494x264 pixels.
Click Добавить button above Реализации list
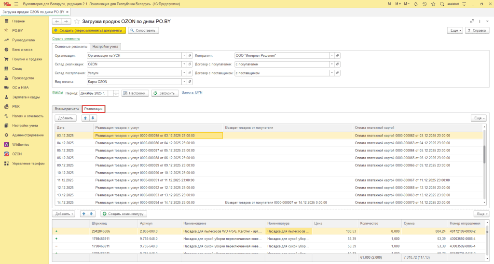pos(66,118)
